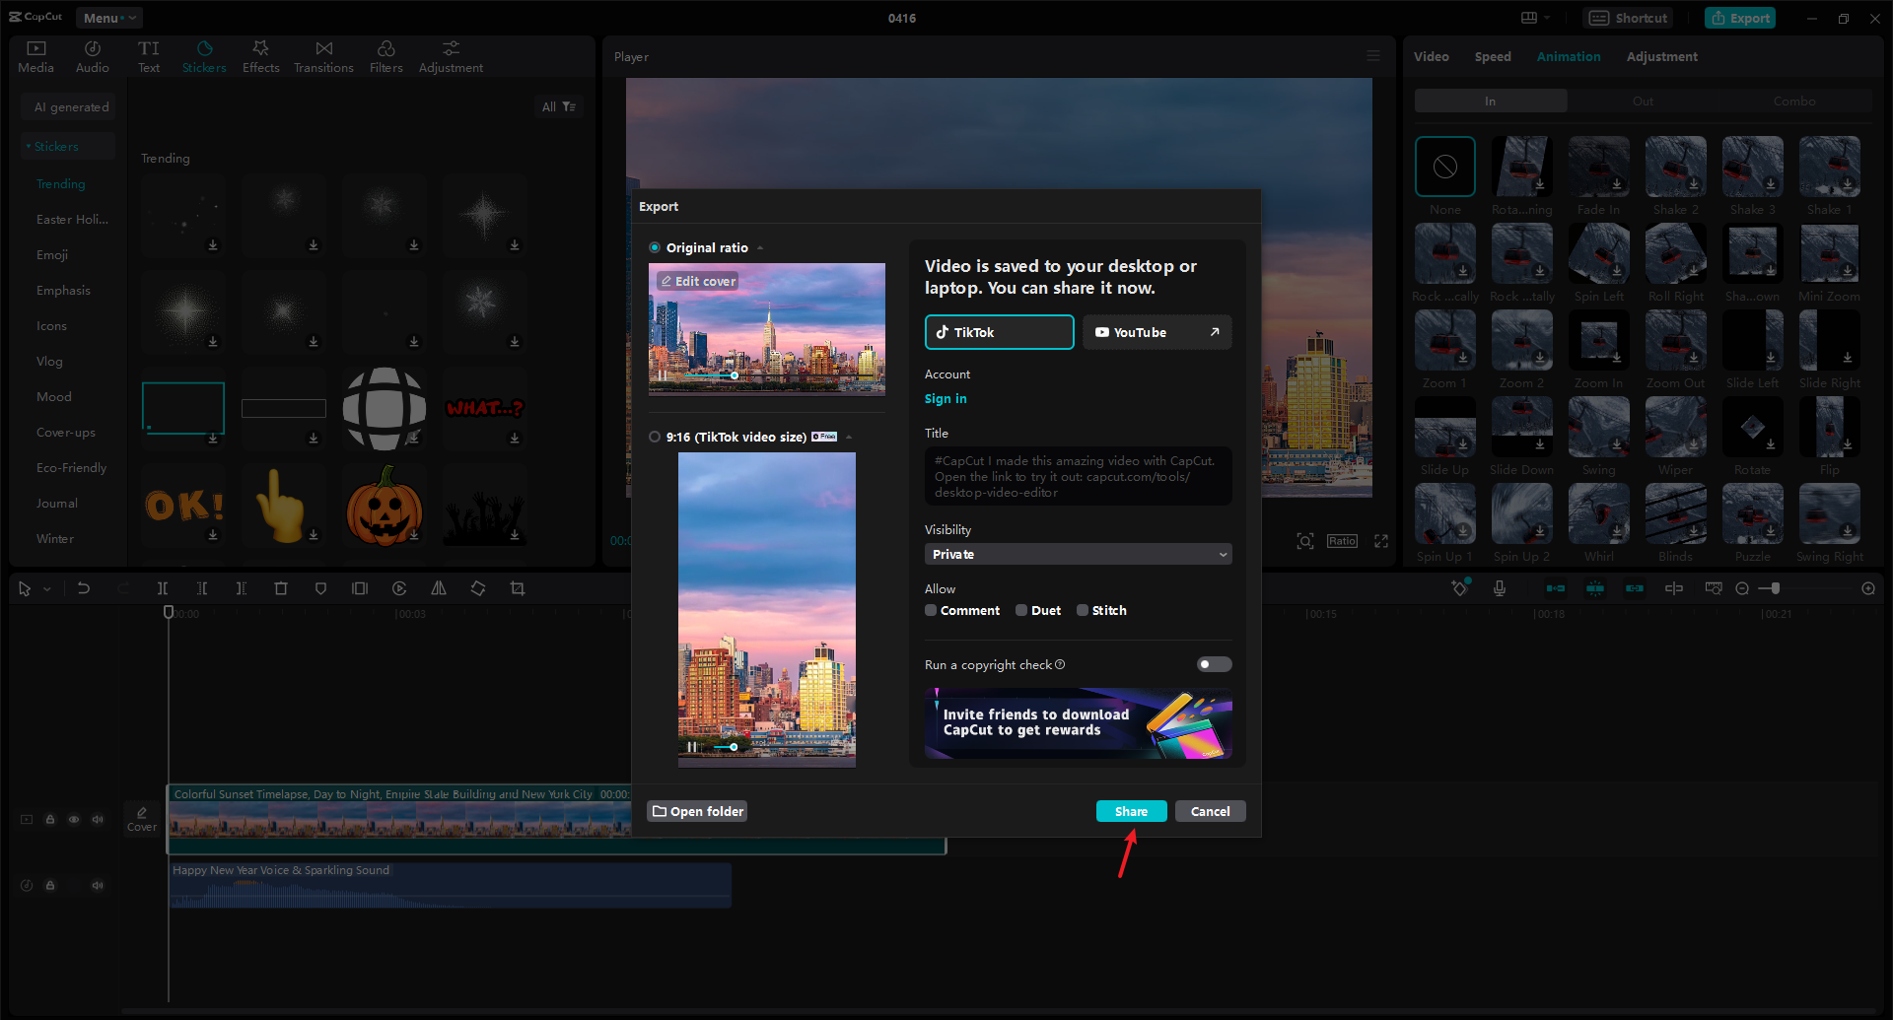Image resolution: width=1893 pixels, height=1020 pixels.
Task: Open the Visibility Private dropdown
Action: (x=1078, y=554)
